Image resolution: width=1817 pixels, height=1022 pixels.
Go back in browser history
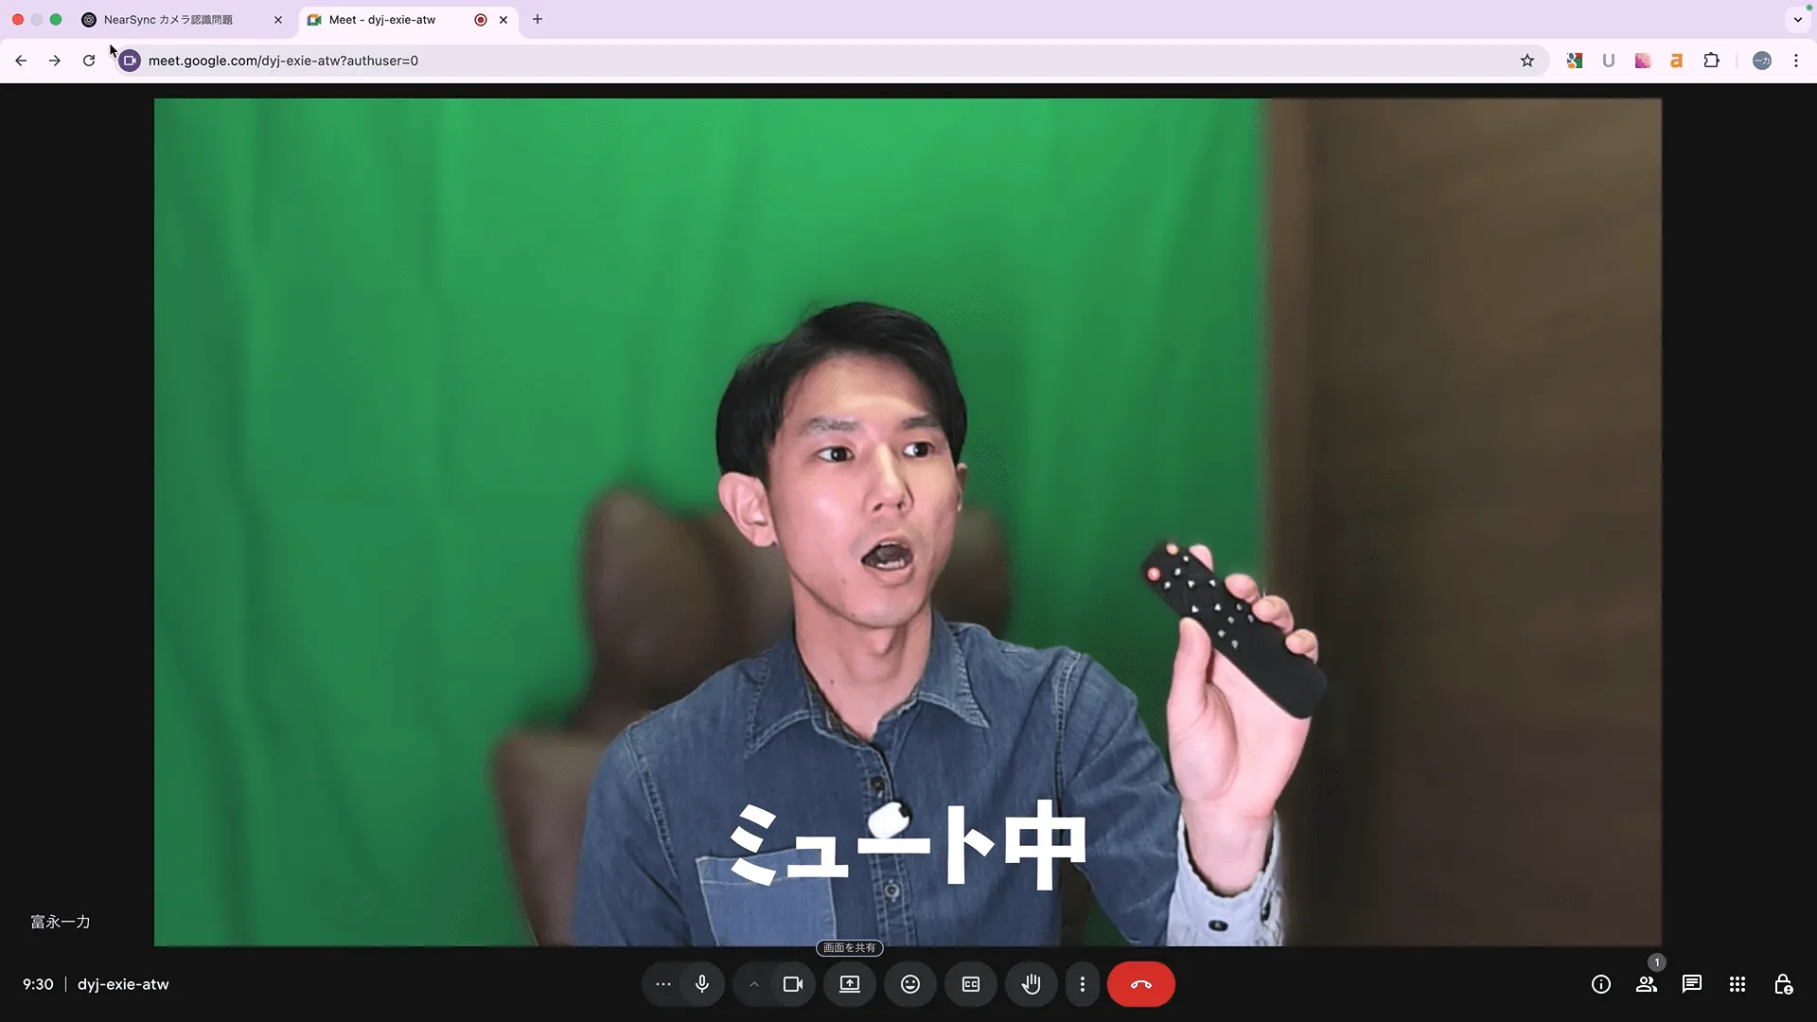[x=21, y=61]
